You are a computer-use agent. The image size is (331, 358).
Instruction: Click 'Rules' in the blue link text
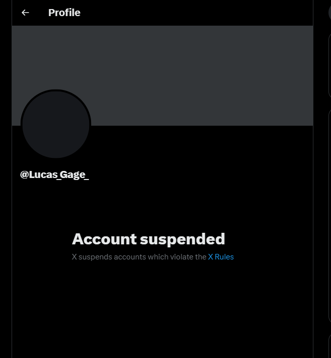224,257
